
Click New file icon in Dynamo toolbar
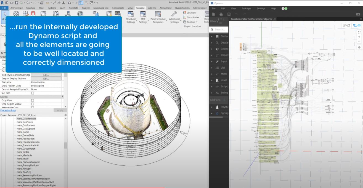214,14
